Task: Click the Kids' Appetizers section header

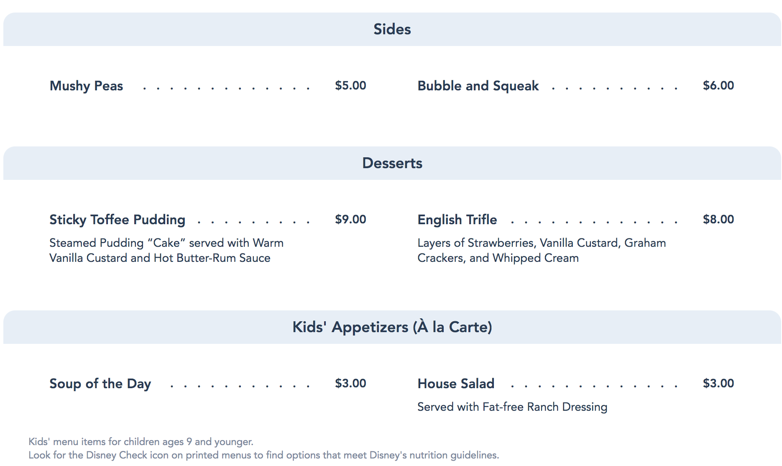Action: pos(392,327)
